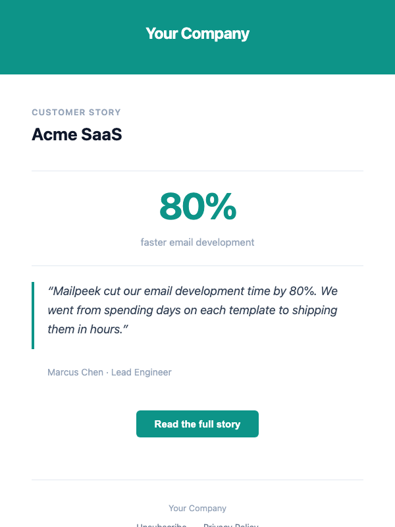The image size is (395, 527).
Task: Click the divider below the statistic caption
Action: (197, 264)
